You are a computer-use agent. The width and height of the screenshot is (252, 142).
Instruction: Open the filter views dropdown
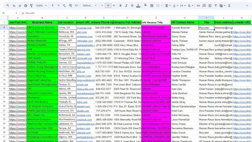click(x=222, y=6)
